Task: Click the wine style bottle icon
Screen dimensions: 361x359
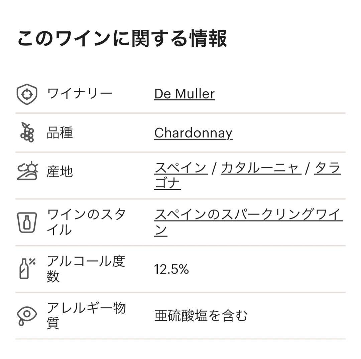Action: pyautogui.click(x=27, y=223)
